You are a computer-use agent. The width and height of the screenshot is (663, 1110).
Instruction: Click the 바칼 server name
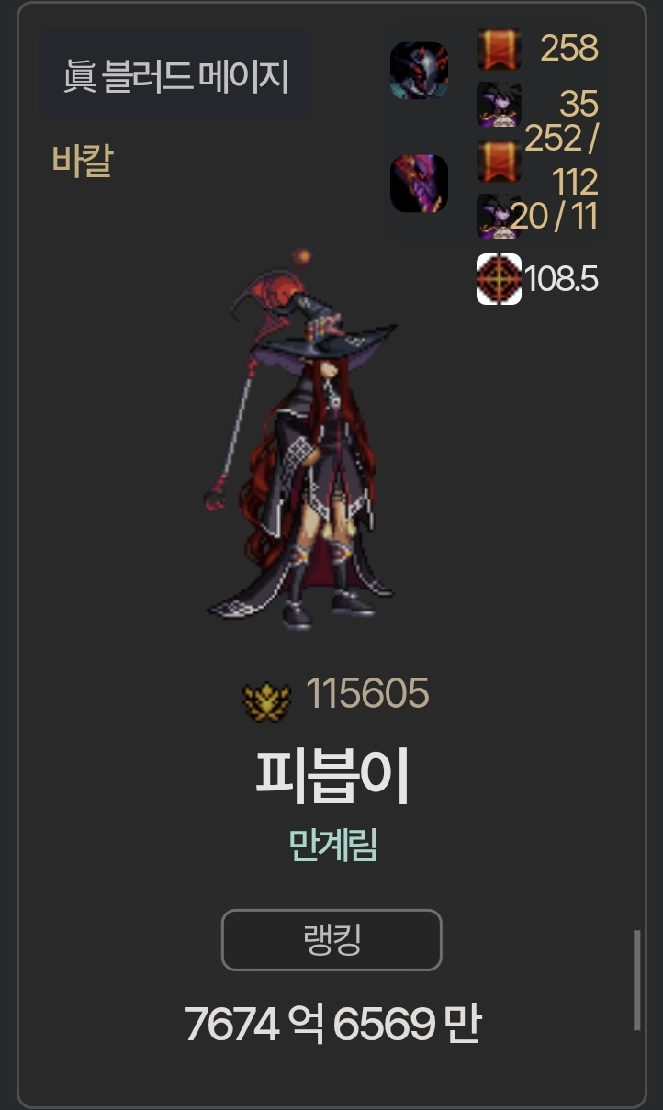(83, 163)
